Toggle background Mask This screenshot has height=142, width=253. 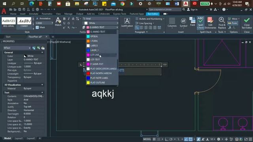click(x=40, y=27)
